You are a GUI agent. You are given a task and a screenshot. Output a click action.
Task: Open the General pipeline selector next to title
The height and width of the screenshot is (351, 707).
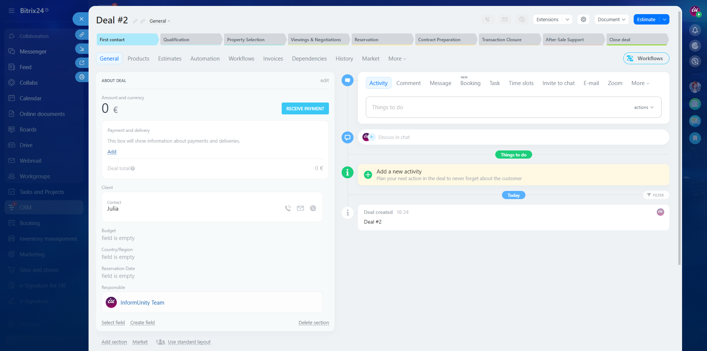click(160, 21)
